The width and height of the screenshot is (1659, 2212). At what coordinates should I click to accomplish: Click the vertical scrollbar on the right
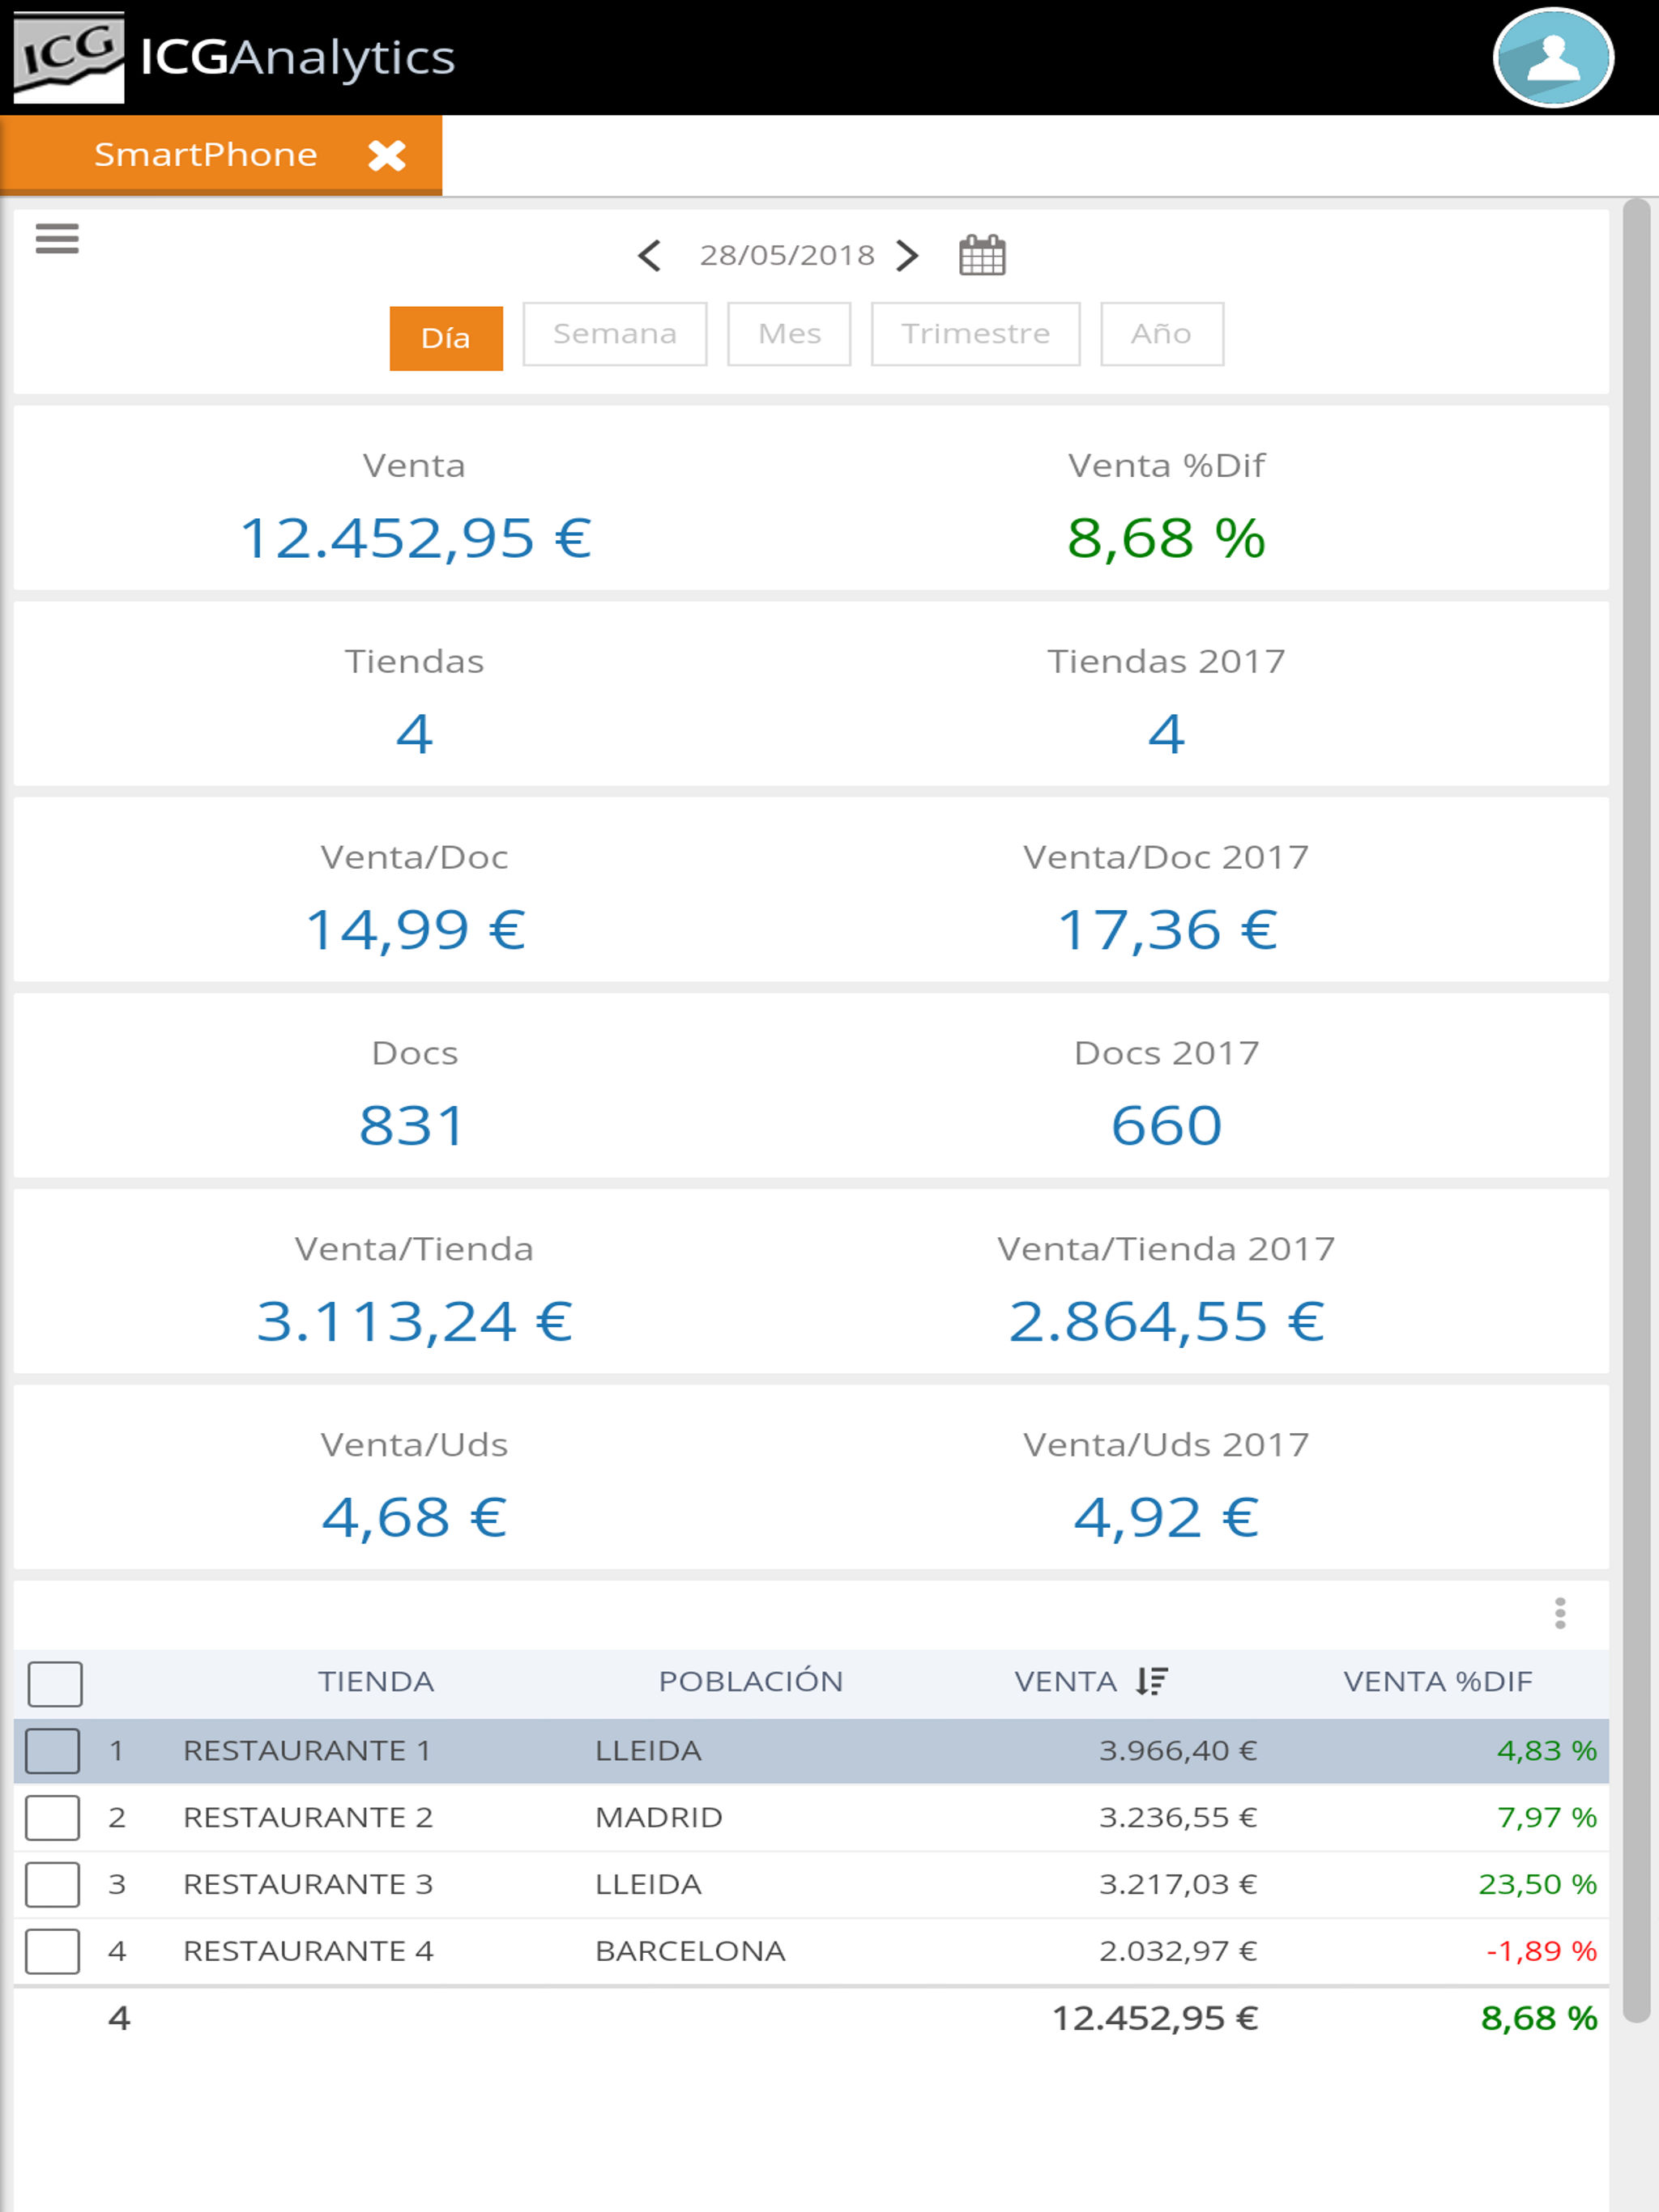point(1635,1110)
